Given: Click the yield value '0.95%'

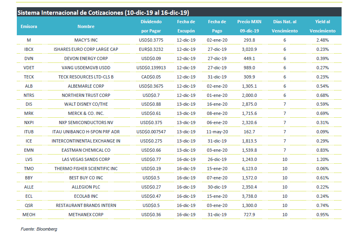Looking at the screenshot, I should tap(323, 215).
